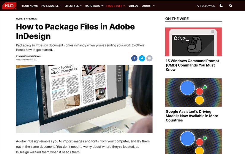This screenshot has width=245, height=154.
Task: Open the Creative breadcrumb category
Action: click(x=31, y=19)
